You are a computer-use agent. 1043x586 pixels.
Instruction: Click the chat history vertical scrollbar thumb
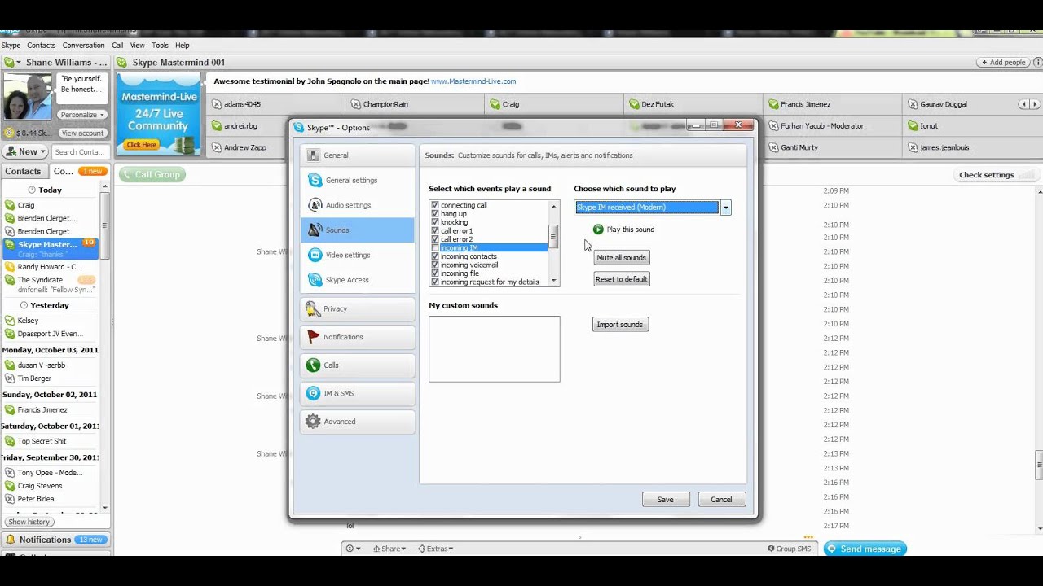1039,466
